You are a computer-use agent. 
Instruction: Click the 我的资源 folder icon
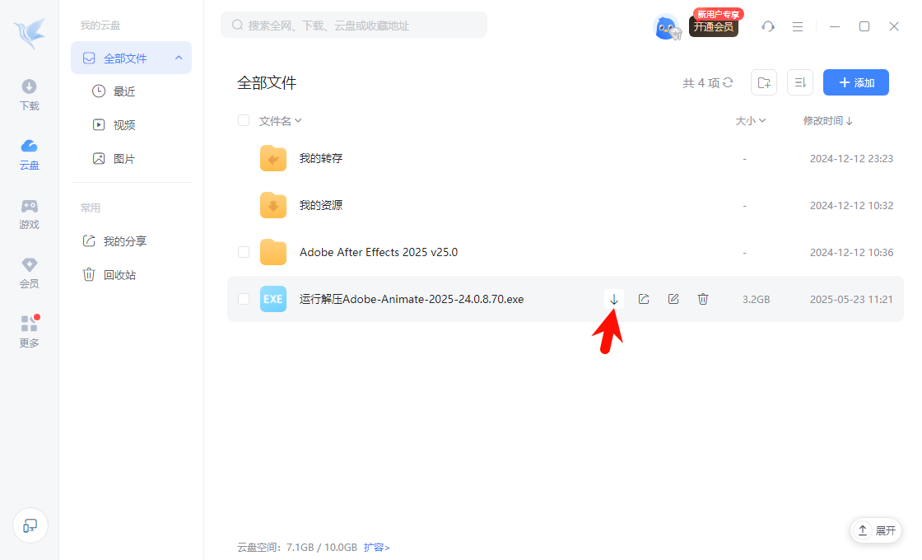tap(272, 205)
